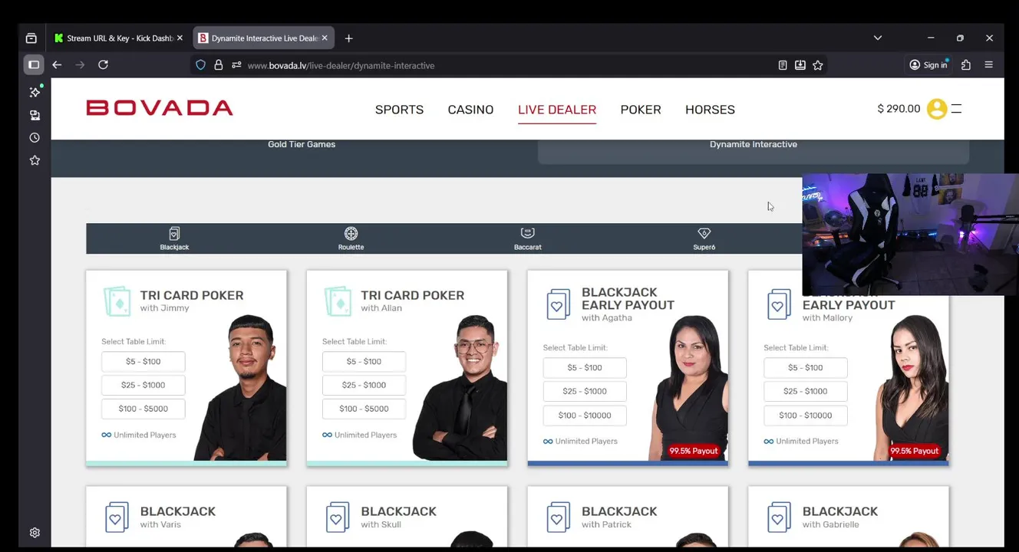1019x552 pixels.
Task: Open the hamburger menu beside the avatar
Action: [x=956, y=109]
